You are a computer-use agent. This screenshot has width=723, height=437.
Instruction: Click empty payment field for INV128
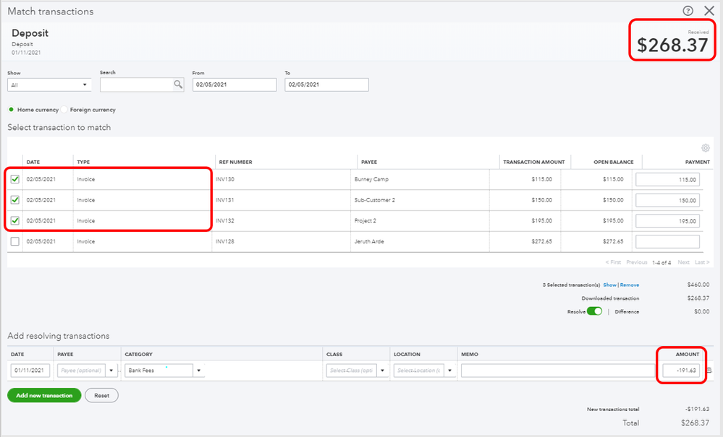(x=667, y=241)
